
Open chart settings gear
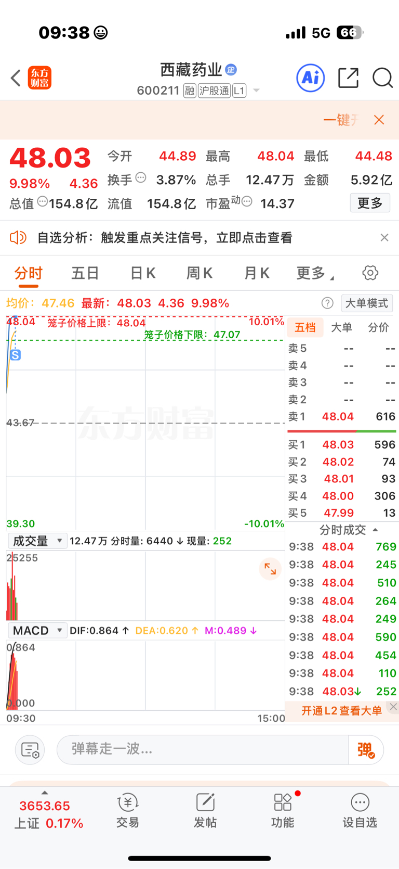(370, 273)
